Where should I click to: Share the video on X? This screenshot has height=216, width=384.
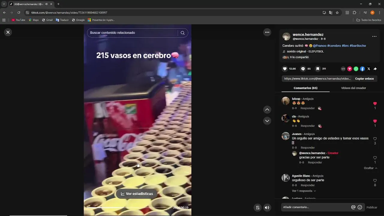(369, 69)
